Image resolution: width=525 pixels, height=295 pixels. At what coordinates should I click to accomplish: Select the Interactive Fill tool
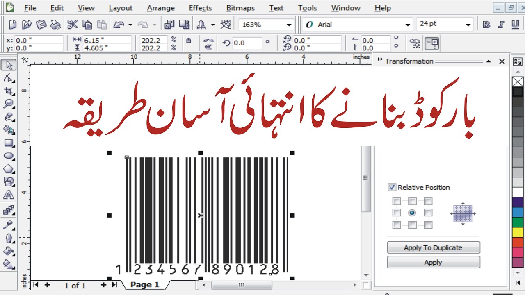[x=9, y=263]
